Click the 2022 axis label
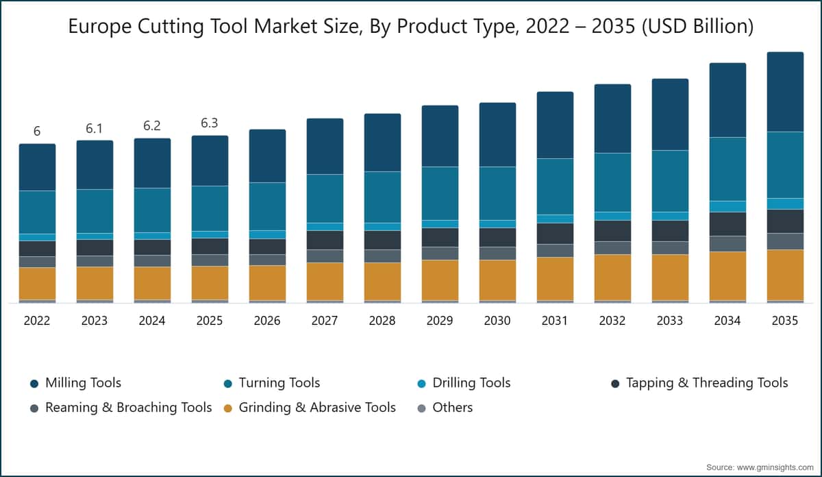Viewport: 822px width, 477px height. [37, 321]
